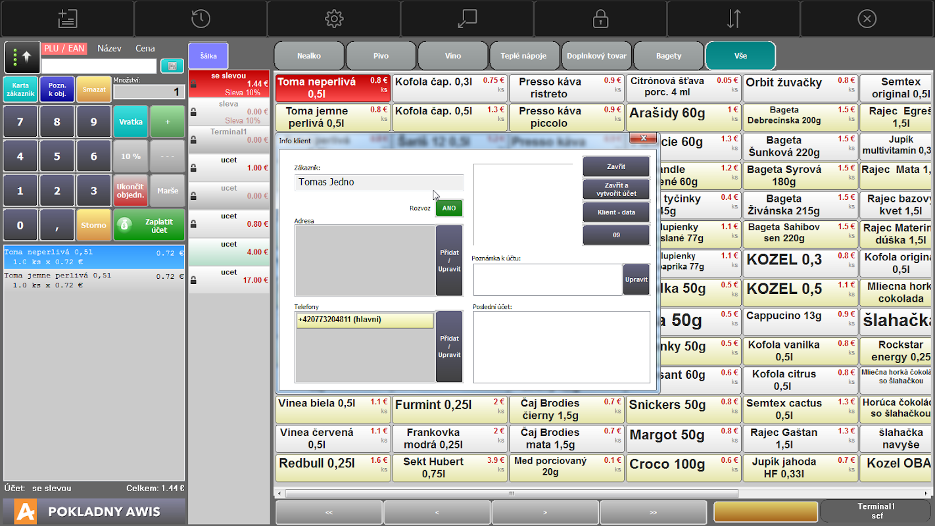Viewport: 935px width, 526px height.
Task: Click the Terminal1 sef user button
Action: point(876,512)
